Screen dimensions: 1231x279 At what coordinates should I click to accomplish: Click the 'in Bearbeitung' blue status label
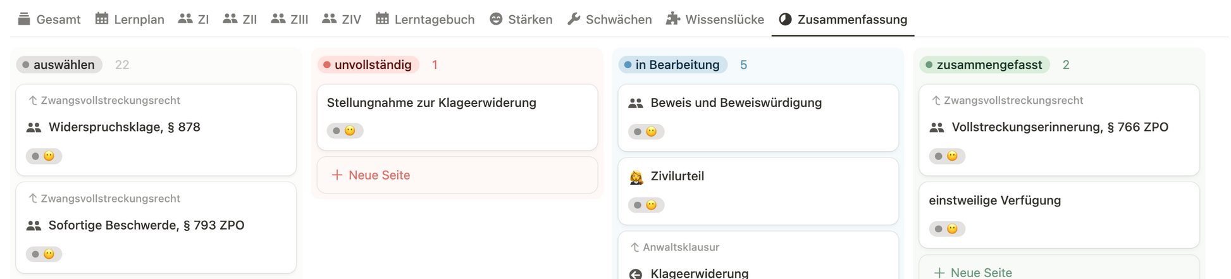[672, 65]
